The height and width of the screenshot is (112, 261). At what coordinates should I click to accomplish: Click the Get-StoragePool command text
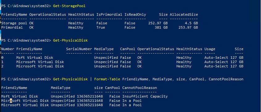69,6
